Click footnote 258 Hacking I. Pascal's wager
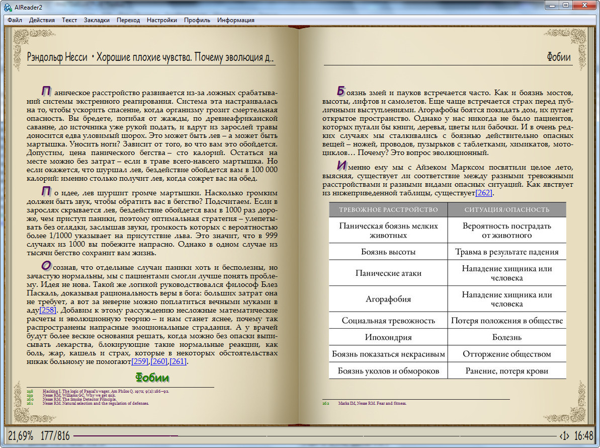 (106, 391)
